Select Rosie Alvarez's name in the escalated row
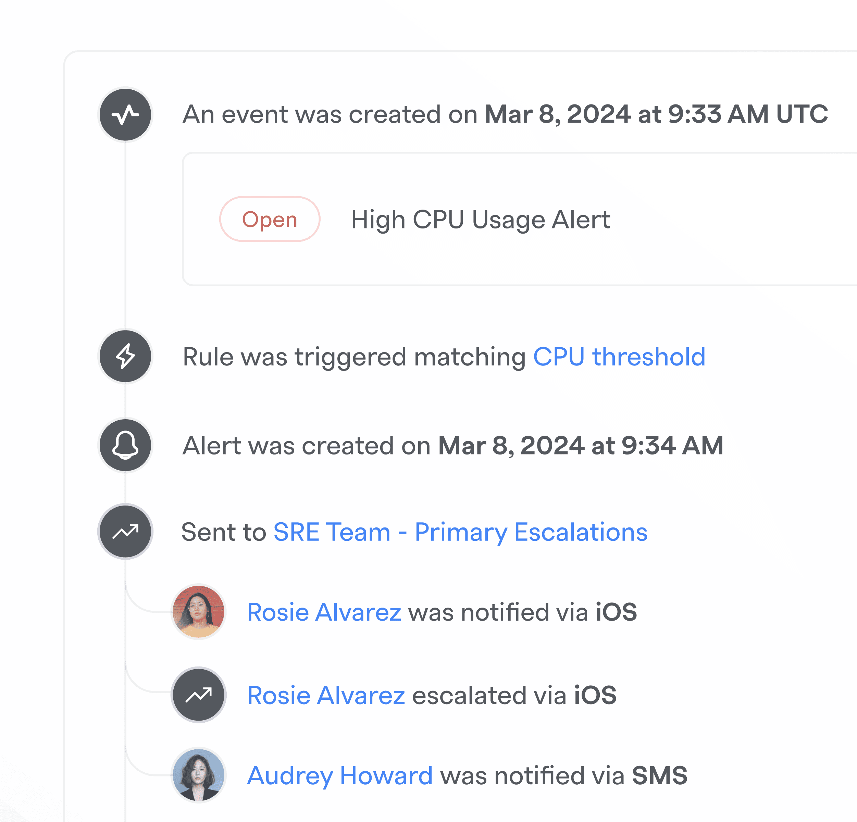Viewport: 857px width, 822px height. [326, 695]
